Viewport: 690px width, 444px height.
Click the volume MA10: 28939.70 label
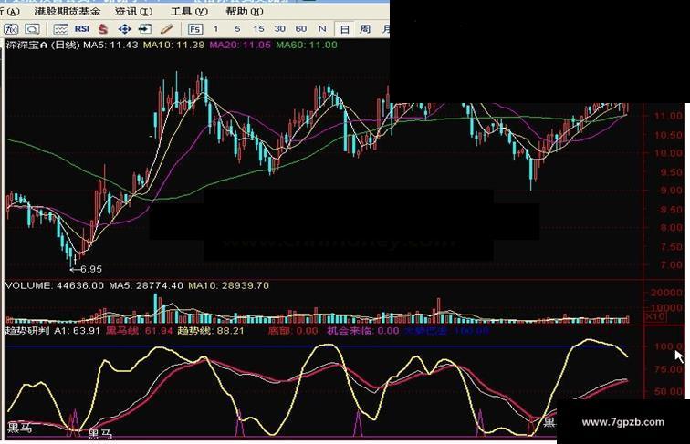tap(228, 285)
